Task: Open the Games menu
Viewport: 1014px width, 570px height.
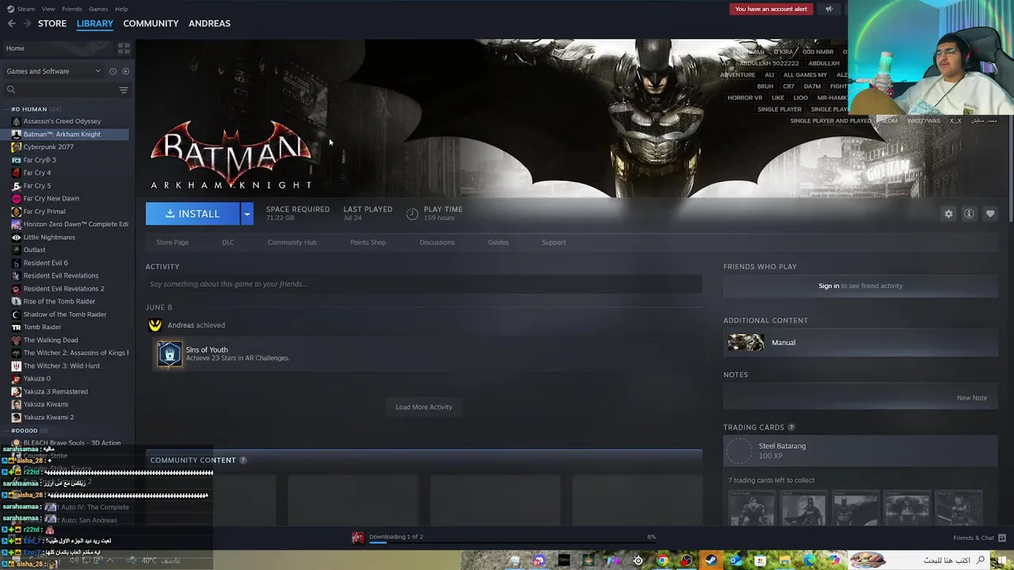Action: (98, 9)
